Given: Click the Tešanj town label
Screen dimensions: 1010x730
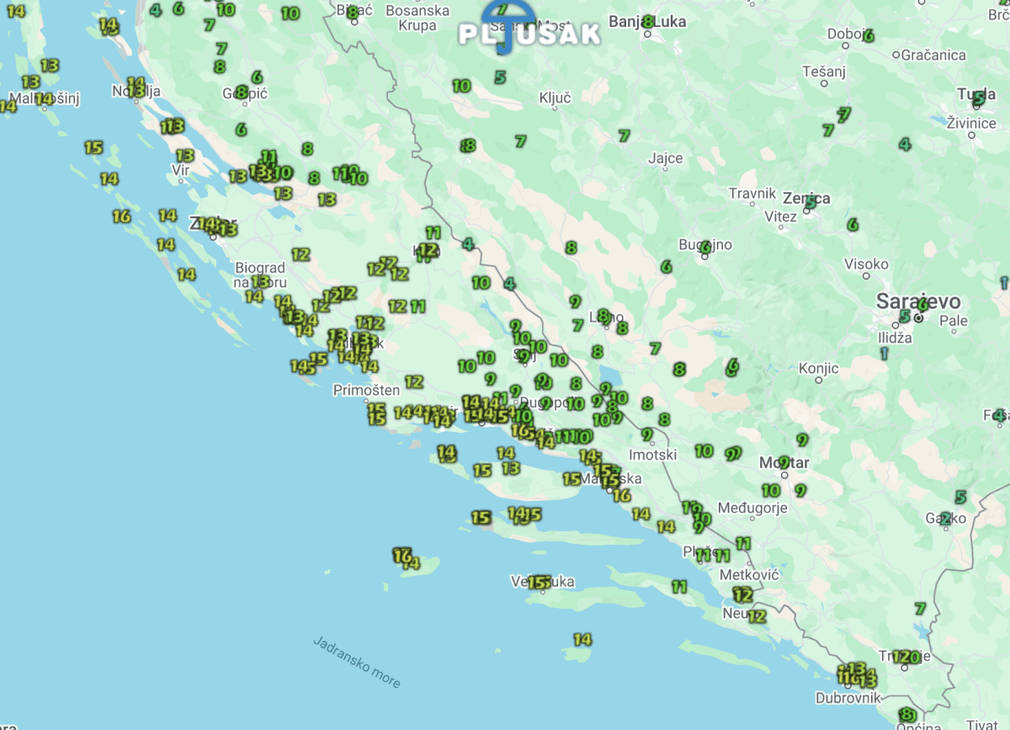Looking at the screenshot, I should pyautogui.click(x=823, y=72).
